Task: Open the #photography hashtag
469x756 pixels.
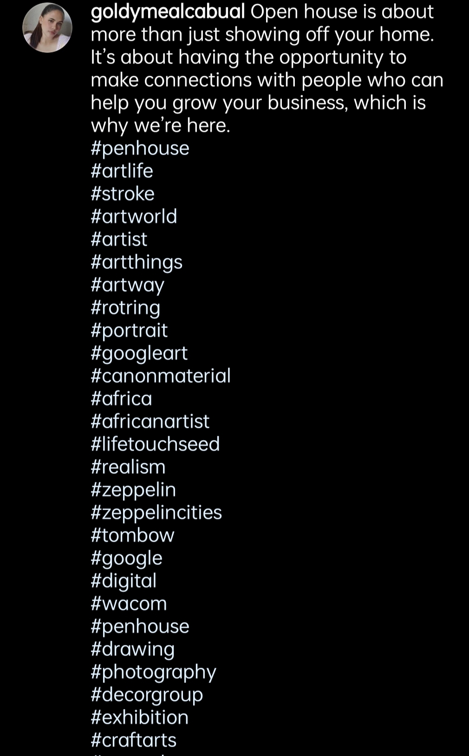Action: (153, 672)
